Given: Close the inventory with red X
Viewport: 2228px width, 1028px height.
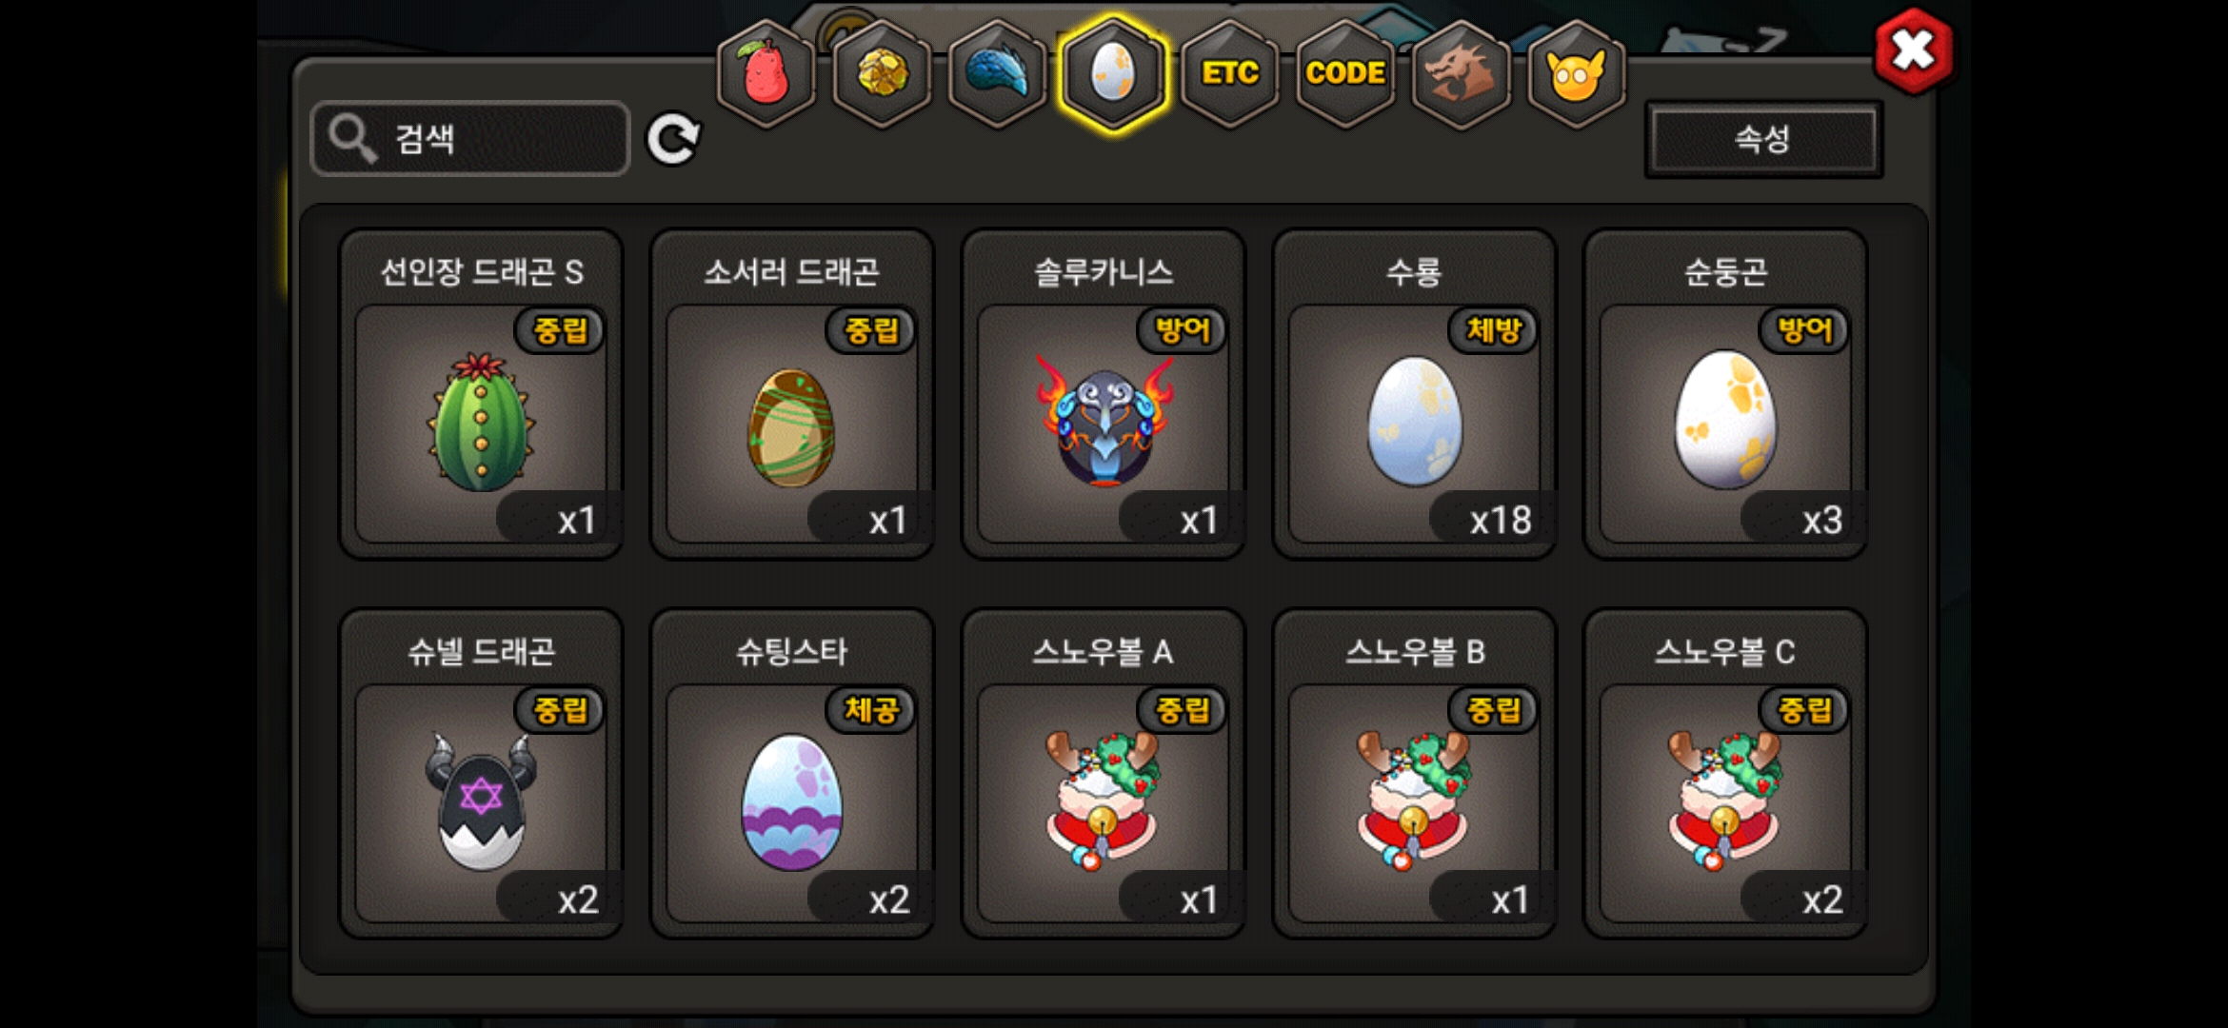Looking at the screenshot, I should (1913, 50).
